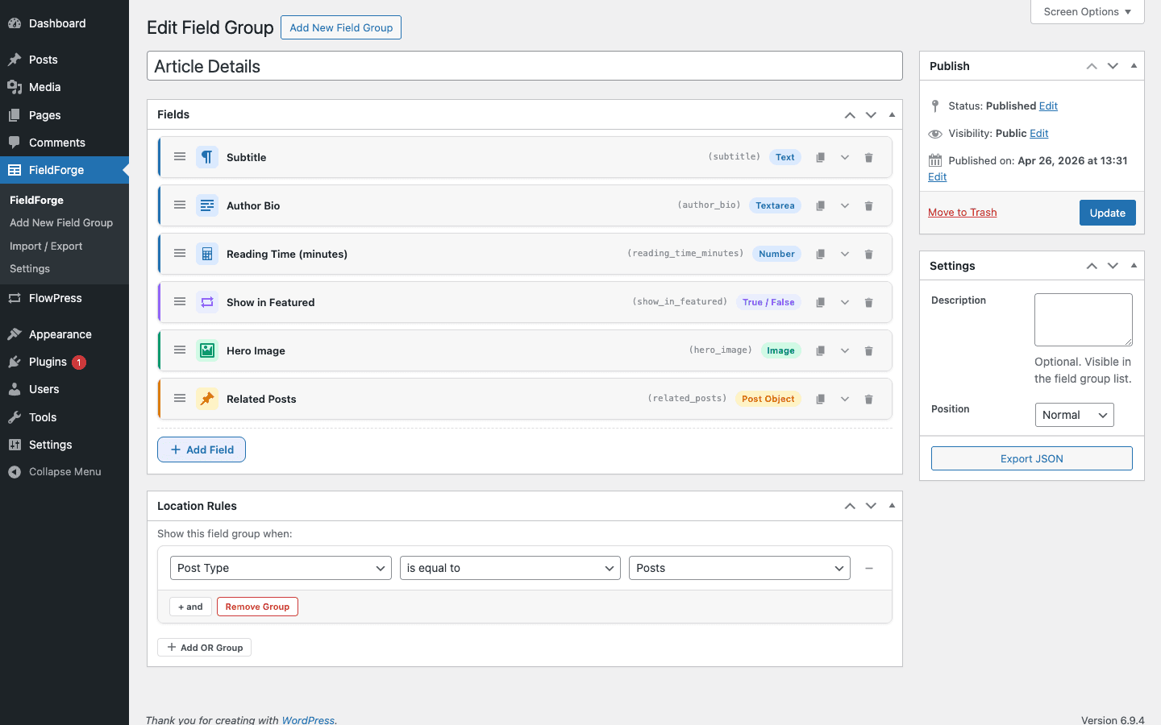Open the Screen Options panel
The width and height of the screenshot is (1161, 725).
point(1088,11)
